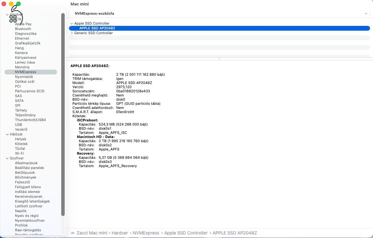Open Kártyaolvasó in the sidebar
The height and width of the screenshot is (238, 373).
(x=26, y=58)
